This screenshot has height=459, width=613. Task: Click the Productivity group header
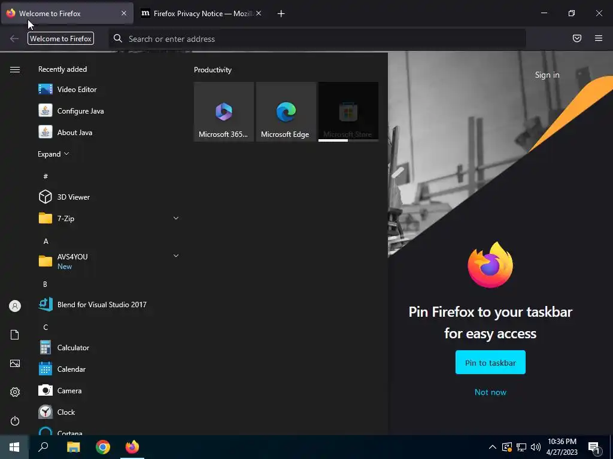pyautogui.click(x=213, y=70)
